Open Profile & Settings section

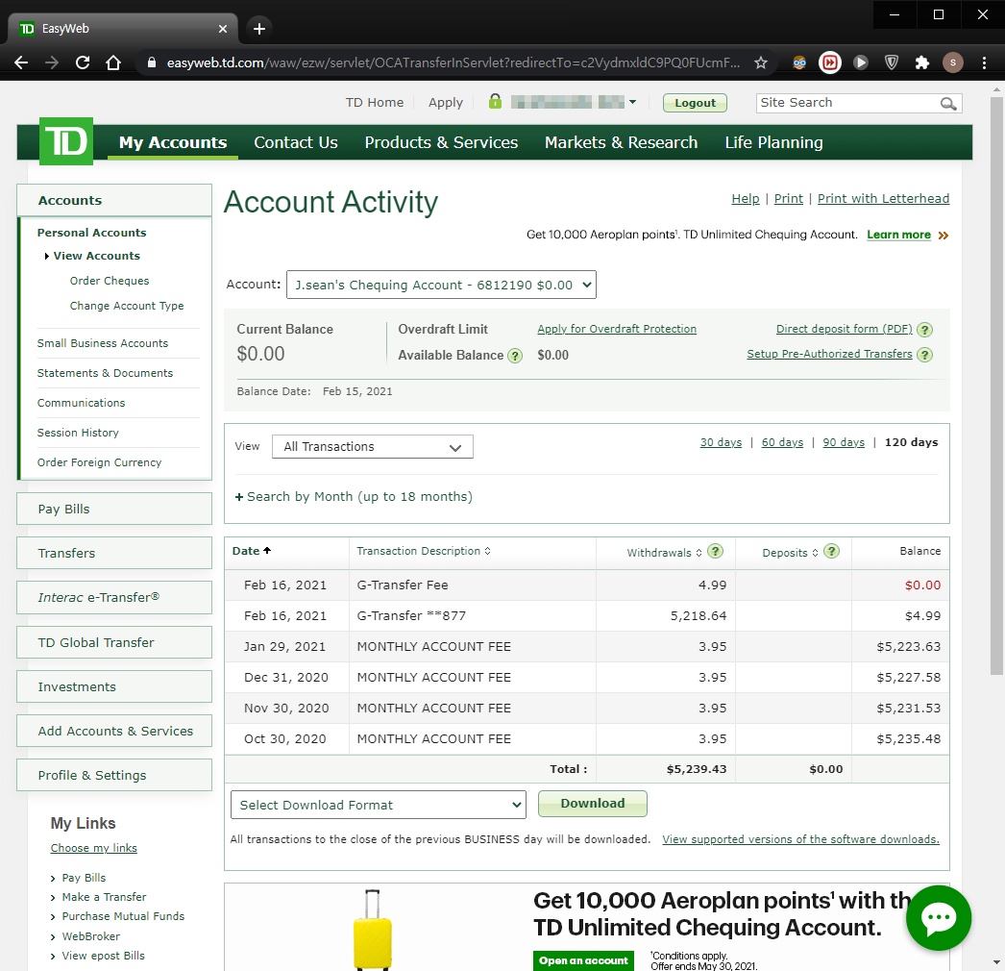pyautogui.click(x=114, y=775)
